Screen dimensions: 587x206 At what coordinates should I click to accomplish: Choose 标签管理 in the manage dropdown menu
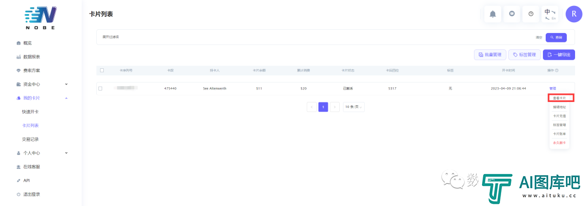coord(559,125)
